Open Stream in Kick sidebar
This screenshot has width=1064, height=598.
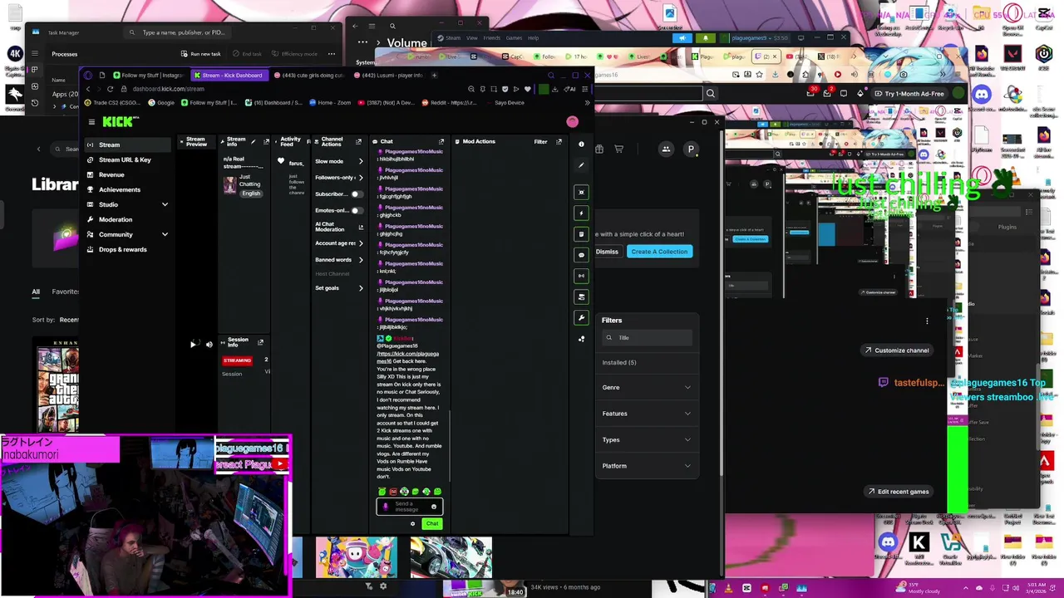pyautogui.click(x=127, y=145)
